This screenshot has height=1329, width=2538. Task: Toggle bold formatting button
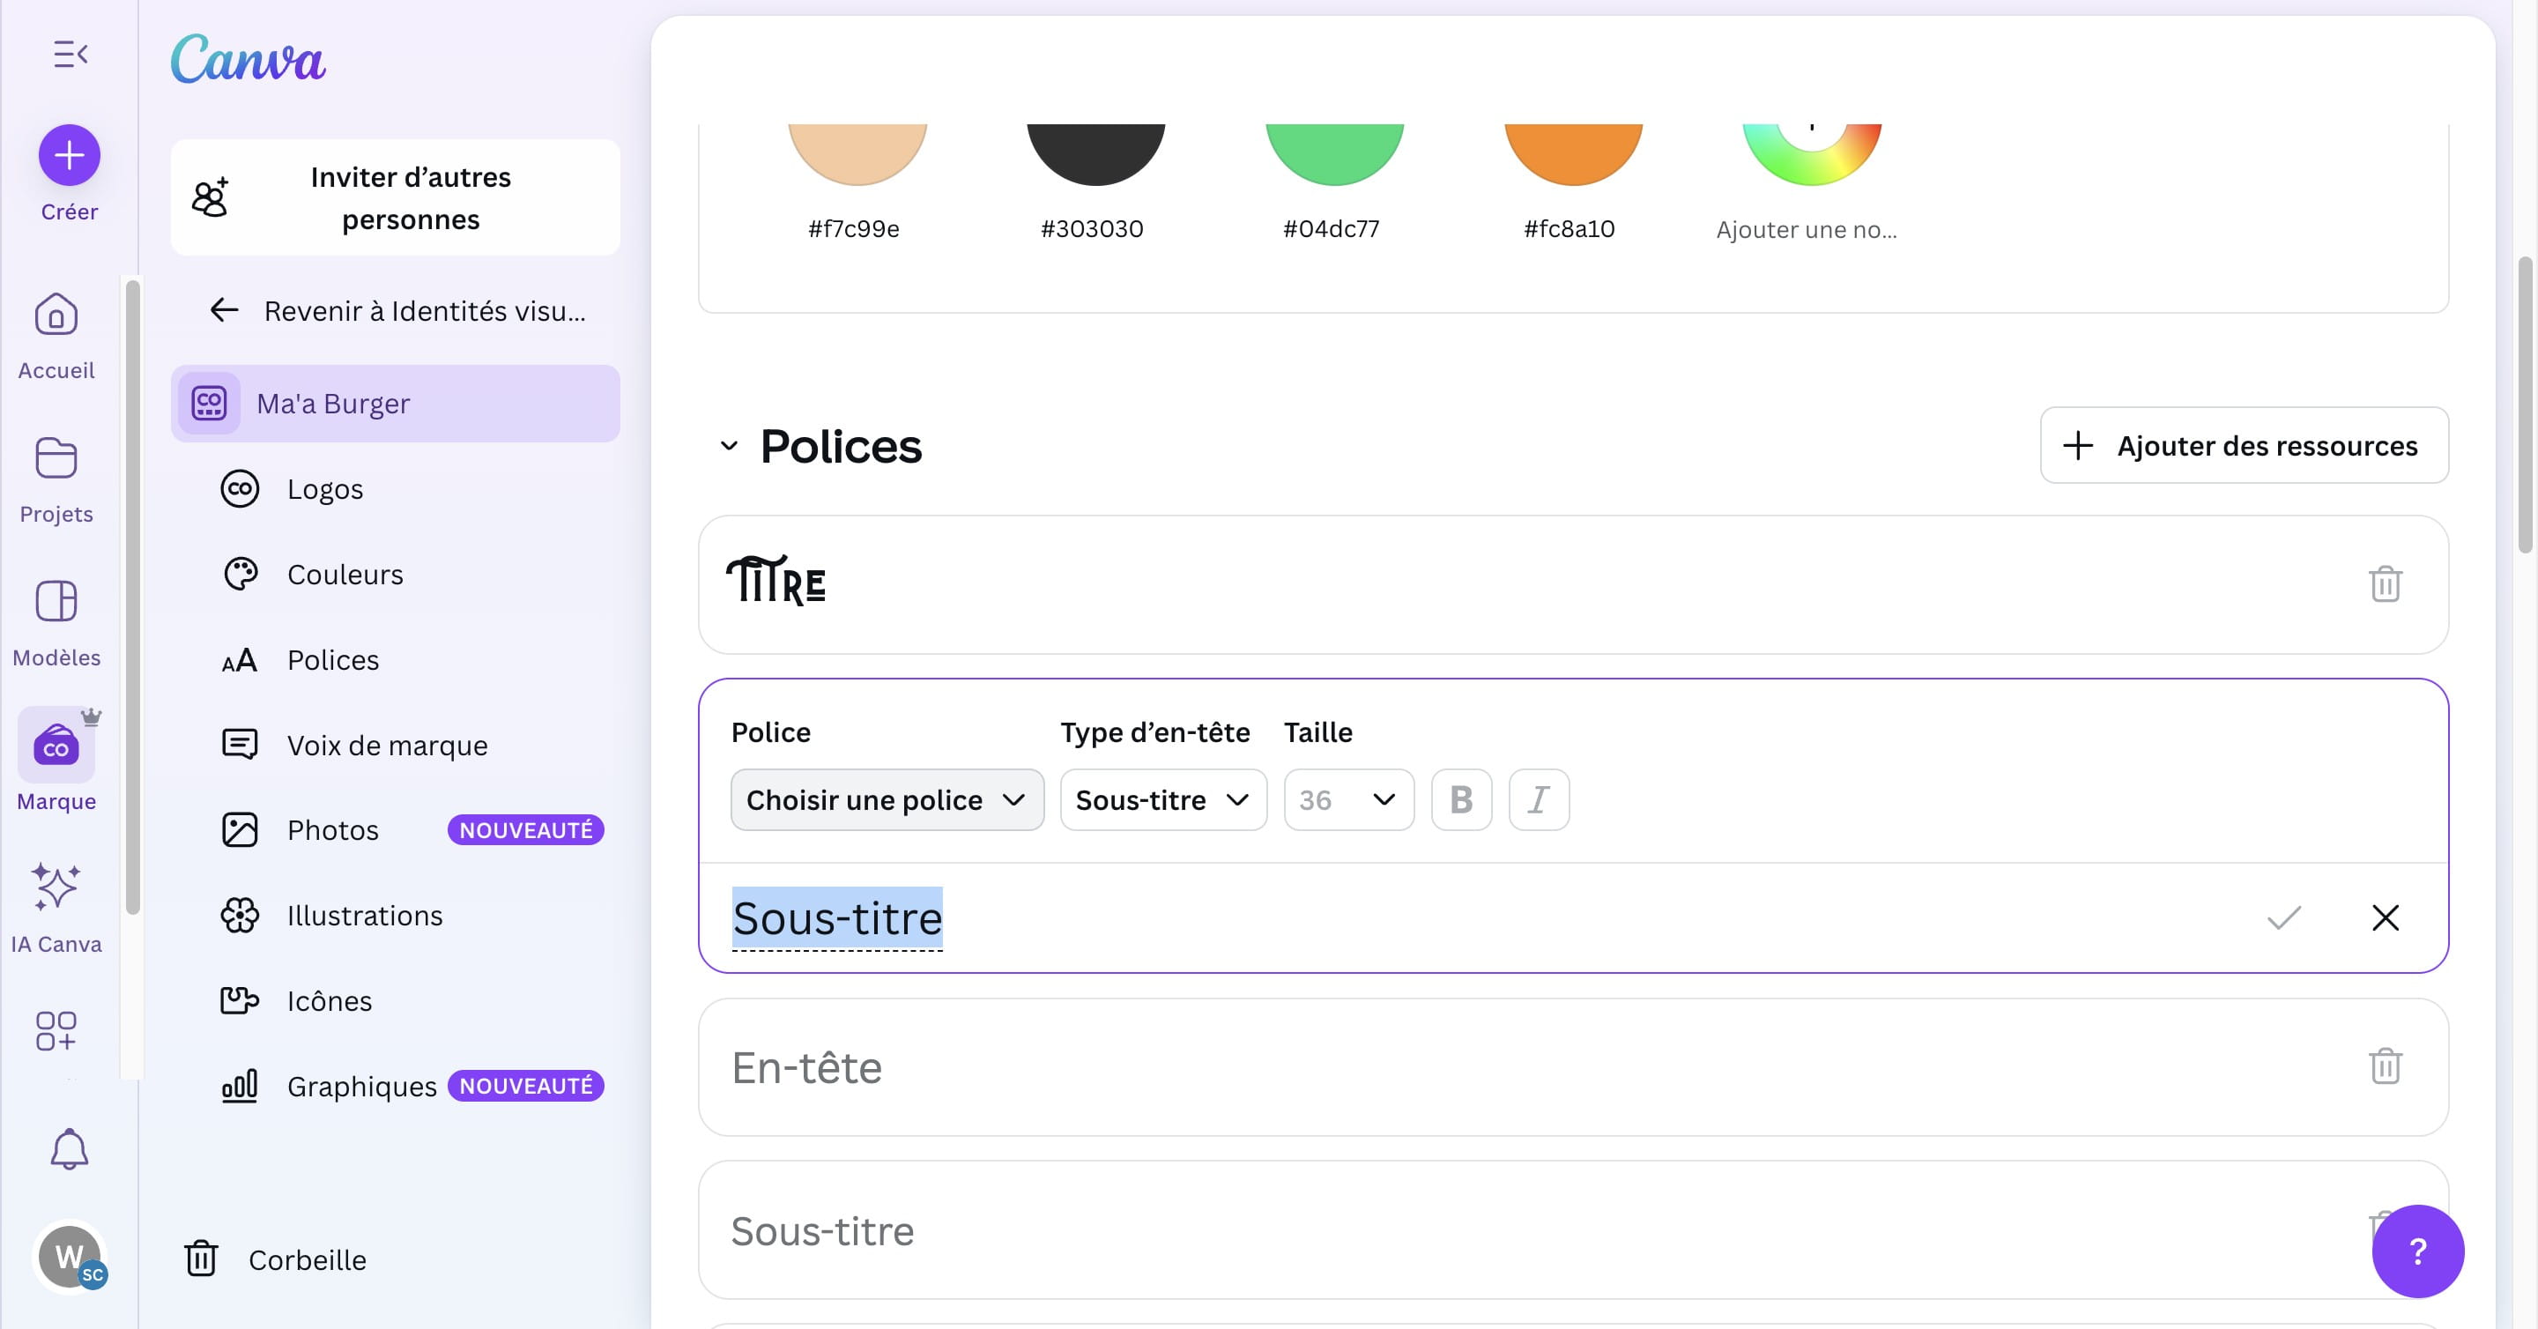pyautogui.click(x=1461, y=799)
